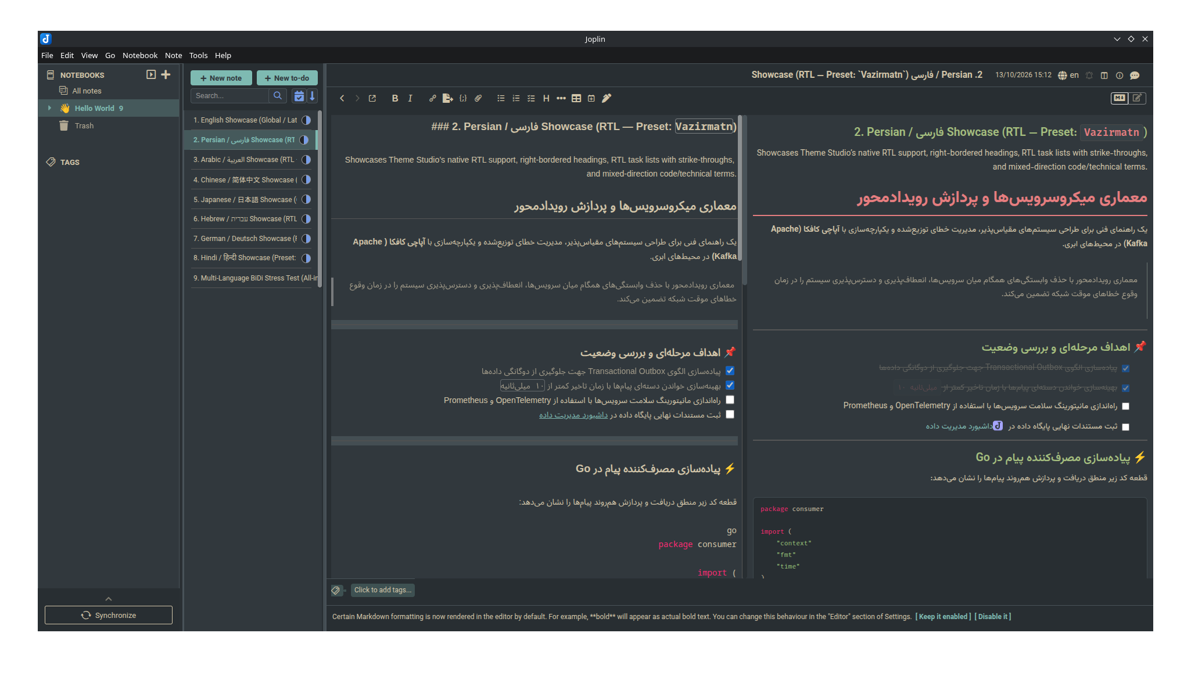Open the Notebook menu

tap(140, 55)
